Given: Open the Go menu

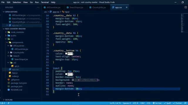Looking at the screenshot, I should click(31, 2).
